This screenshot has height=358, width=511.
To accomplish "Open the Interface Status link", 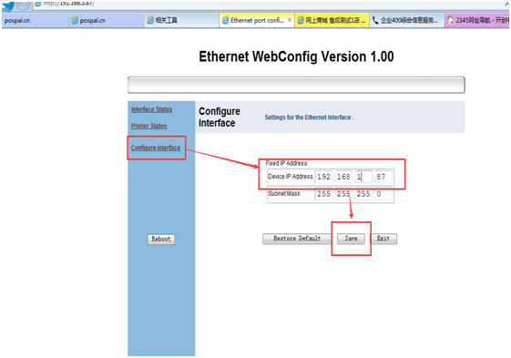I will coord(151,109).
